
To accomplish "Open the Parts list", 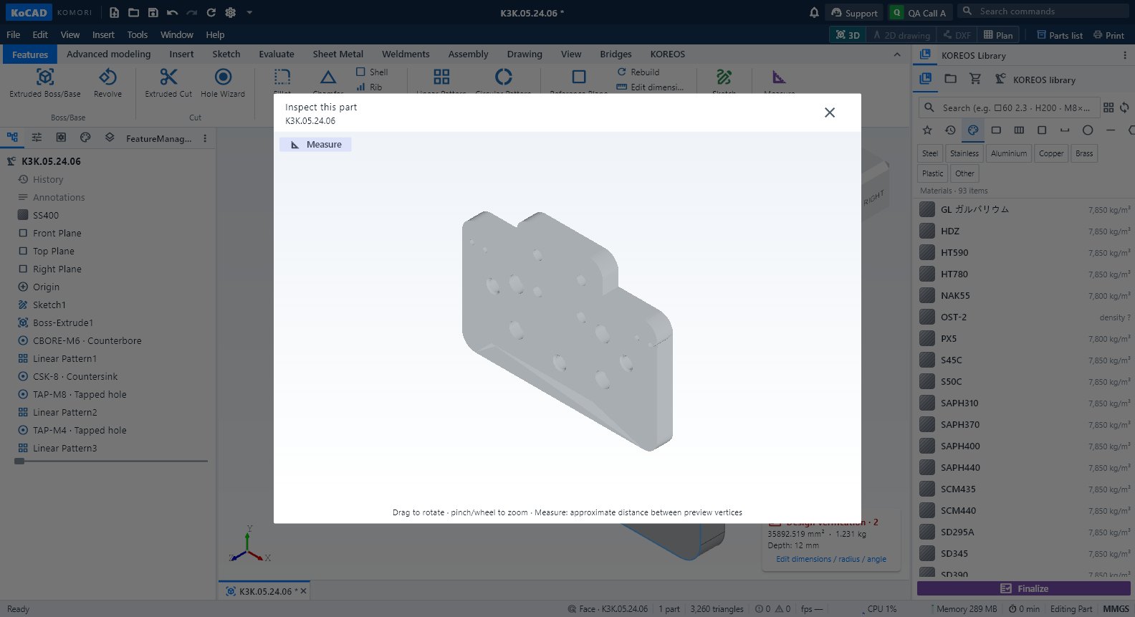I will pyautogui.click(x=1060, y=35).
